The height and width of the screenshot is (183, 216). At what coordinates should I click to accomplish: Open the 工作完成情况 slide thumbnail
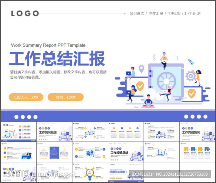click(197, 132)
